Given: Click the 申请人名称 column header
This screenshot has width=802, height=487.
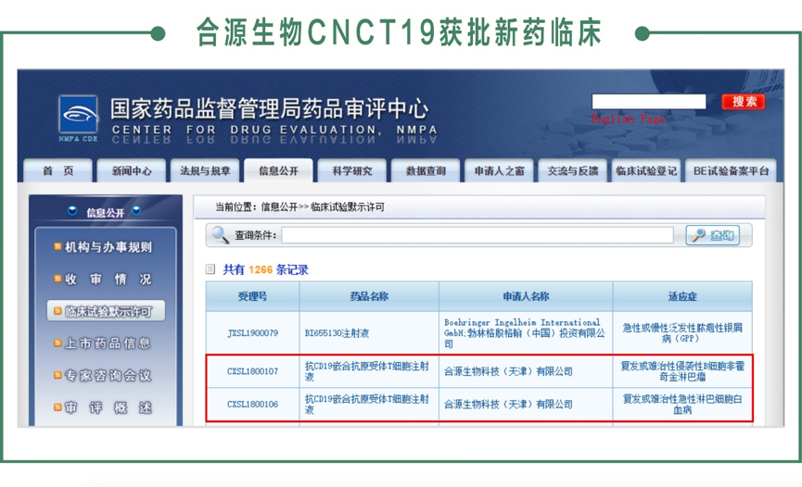Looking at the screenshot, I should pyautogui.click(x=526, y=296).
